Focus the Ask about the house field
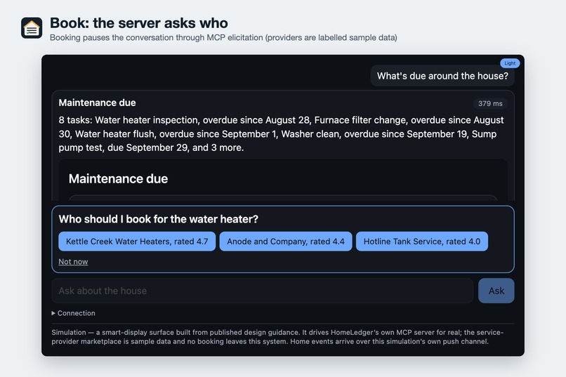The image size is (566, 377). coord(263,291)
